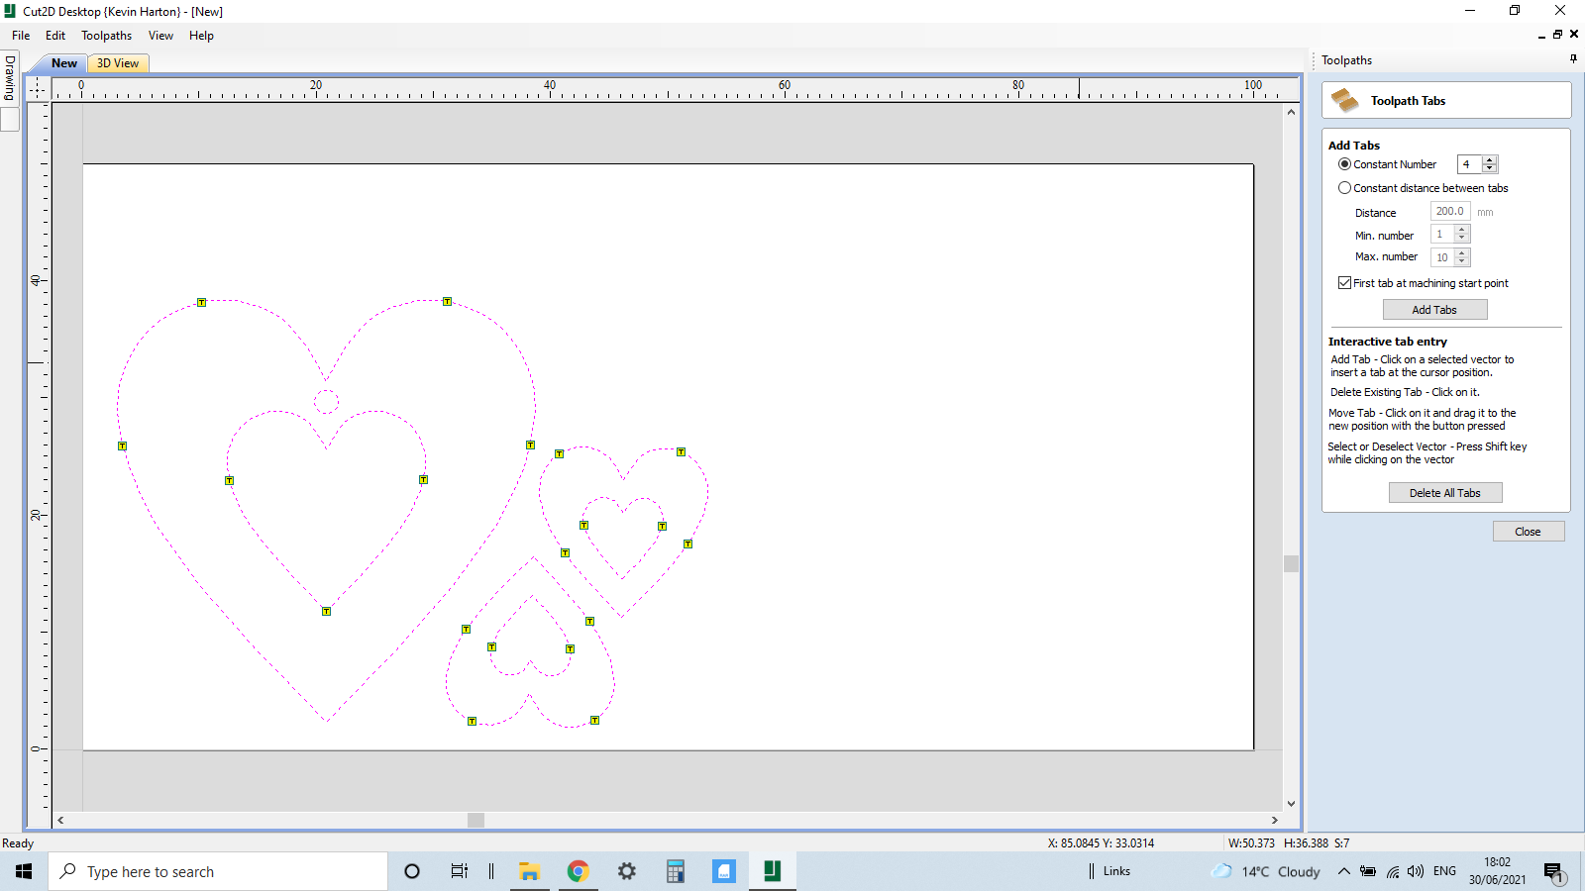Screen dimensions: 1585x891
Task: Click the W:50.373 status bar value
Action: coord(1251,843)
